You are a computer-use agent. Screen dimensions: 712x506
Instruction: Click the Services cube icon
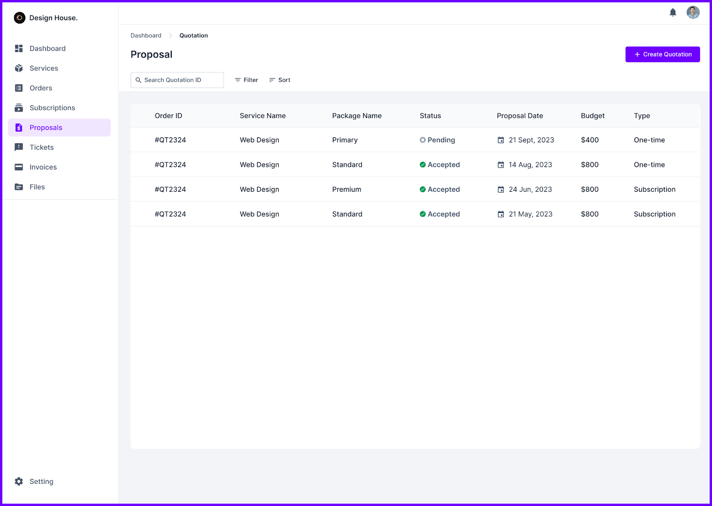point(19,68)
